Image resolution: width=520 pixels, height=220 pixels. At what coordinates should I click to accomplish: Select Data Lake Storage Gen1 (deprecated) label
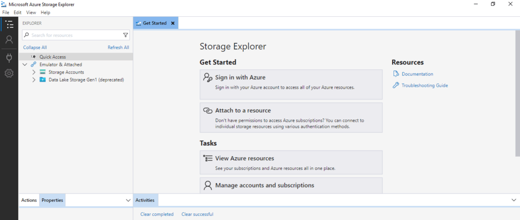pyautogui.click(x=86, y=80)
